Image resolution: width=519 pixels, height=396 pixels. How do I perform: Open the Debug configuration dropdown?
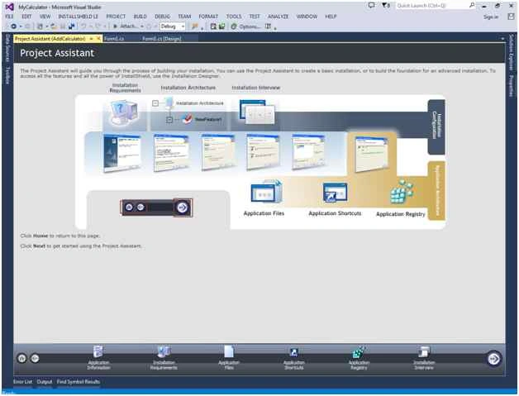pos(172,26)
